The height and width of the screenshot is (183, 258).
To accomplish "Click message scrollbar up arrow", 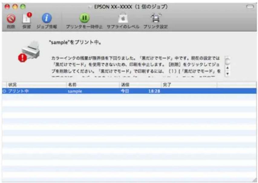I will click(227, 68).
